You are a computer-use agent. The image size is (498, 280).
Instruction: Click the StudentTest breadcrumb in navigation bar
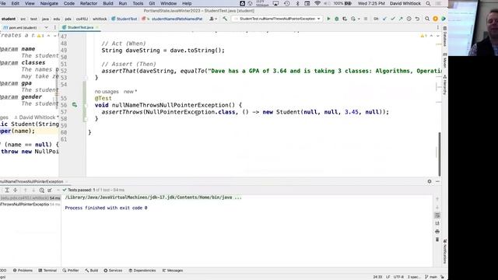(124, 19)
